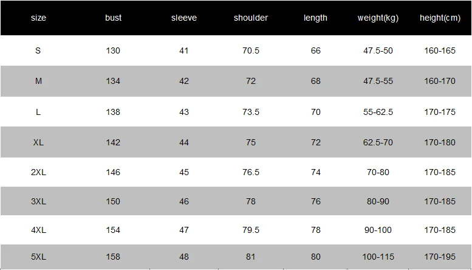472x270 pixels.
Task: Click length value 78 in 4XL row
Action: [x=315, y=230]
